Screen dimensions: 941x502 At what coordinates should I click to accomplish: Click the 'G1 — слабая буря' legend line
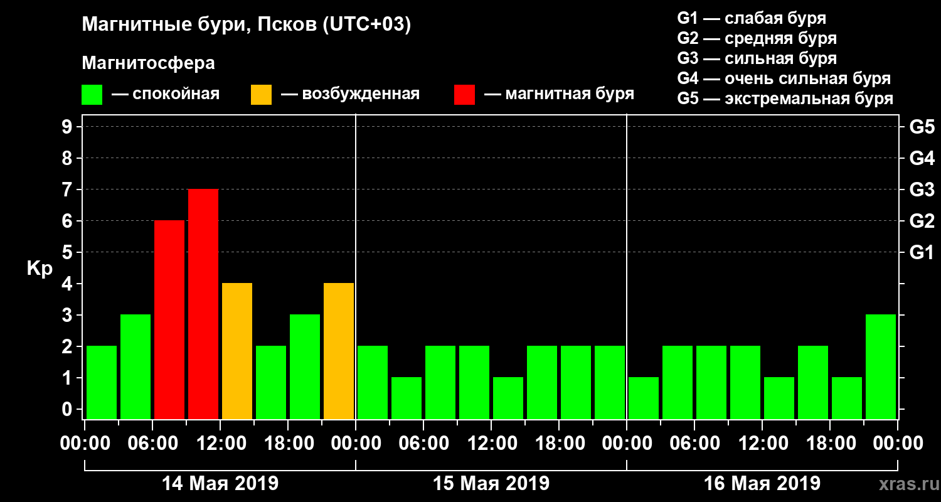tap(752, 18)
